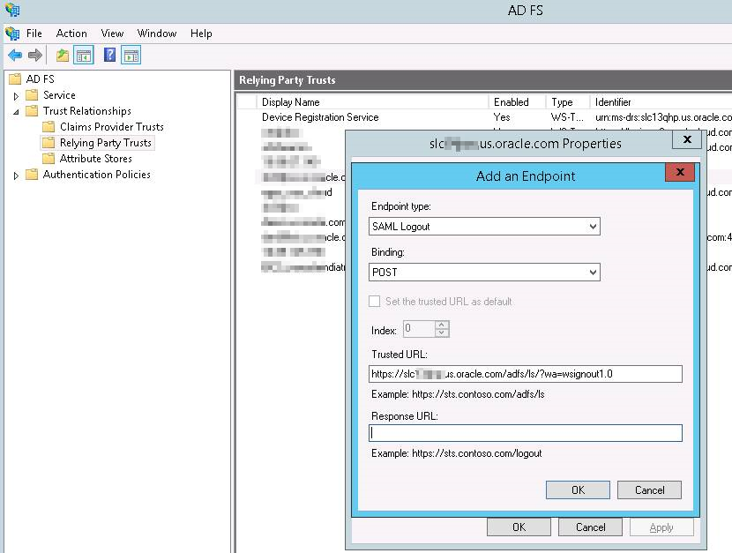Screen dimensions: 732x553
Task: Click OK in Add an Endpoint dialog
Action: point(578,490)
